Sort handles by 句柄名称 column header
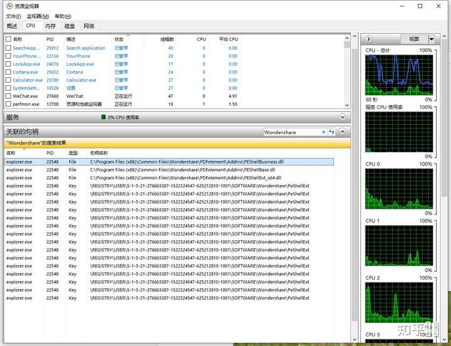The height and width of the screenshot is (346, 451). pos(99,153)
